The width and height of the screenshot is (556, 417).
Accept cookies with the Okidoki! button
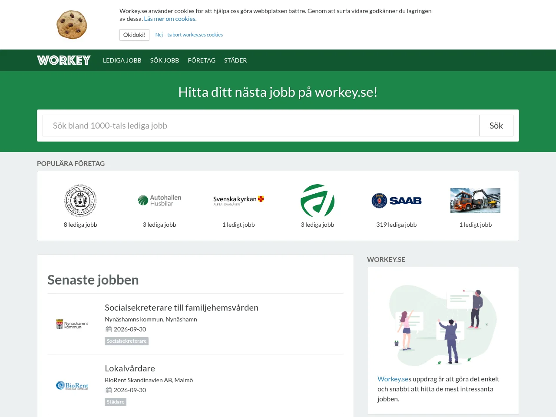point(134,35)
